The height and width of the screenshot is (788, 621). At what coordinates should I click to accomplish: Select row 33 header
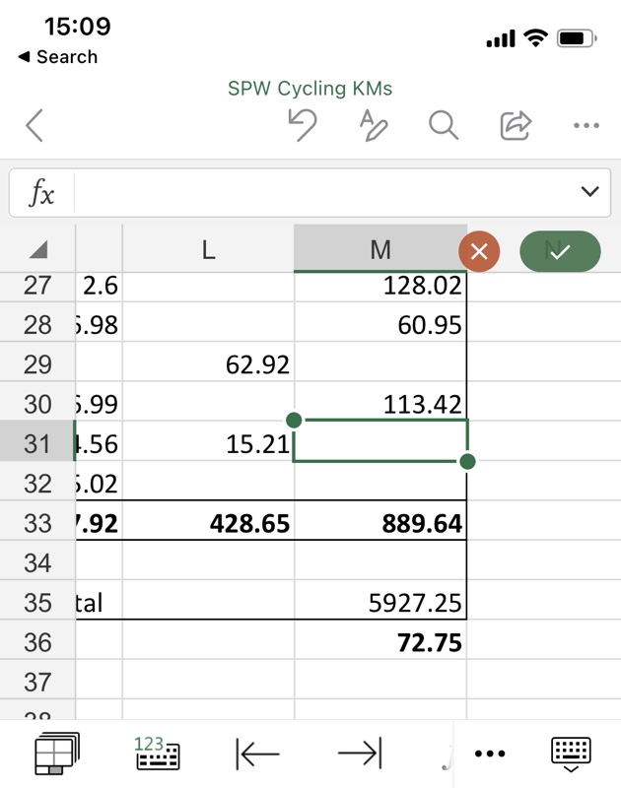click(x=37, y=523)
